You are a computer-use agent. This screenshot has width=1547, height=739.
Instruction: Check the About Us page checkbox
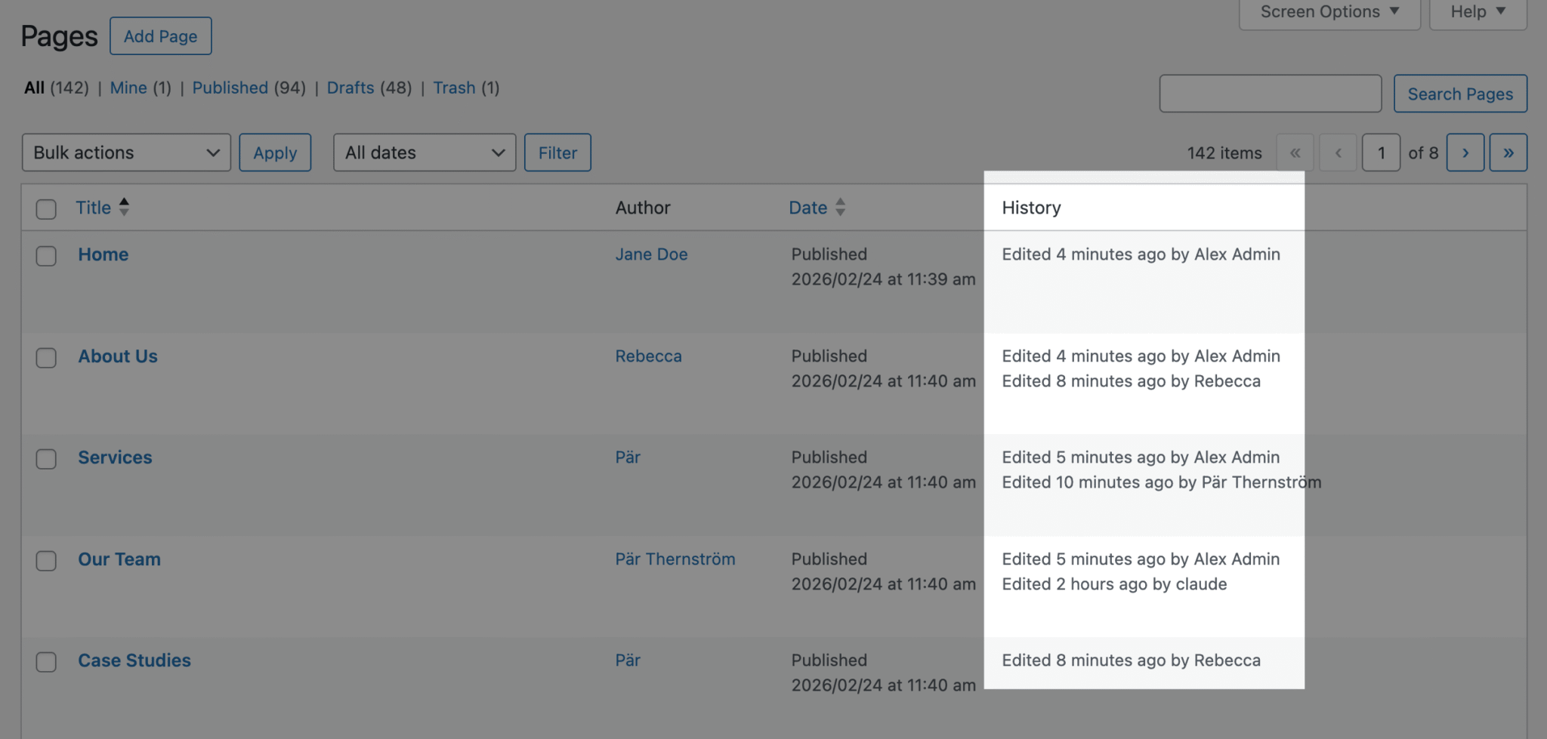point(46,358)
